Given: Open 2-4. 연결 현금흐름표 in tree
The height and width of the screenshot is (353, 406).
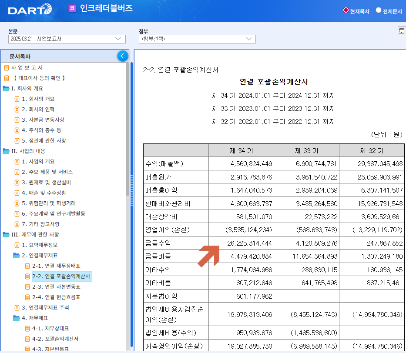Looking at the screenshot, I should [x=56, y=297].
